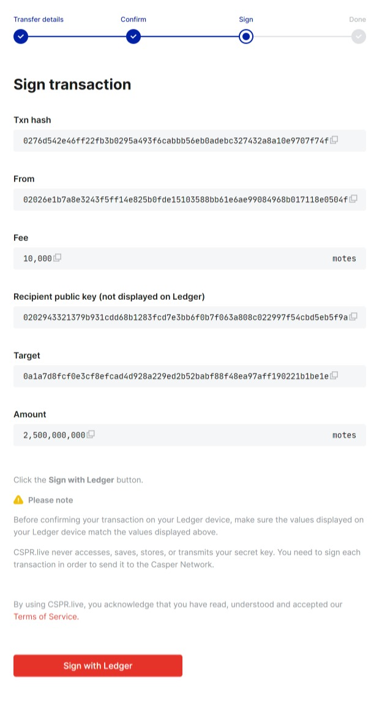Click the Amount field showing 2,500,000,000
382x701 pixels.
[x=54, y=435]
